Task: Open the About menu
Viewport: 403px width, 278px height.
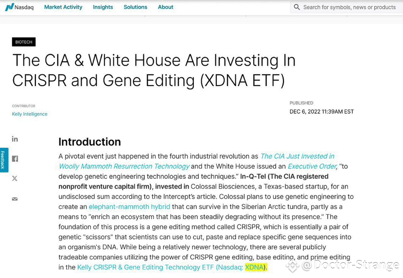Action: coord(165,7)
